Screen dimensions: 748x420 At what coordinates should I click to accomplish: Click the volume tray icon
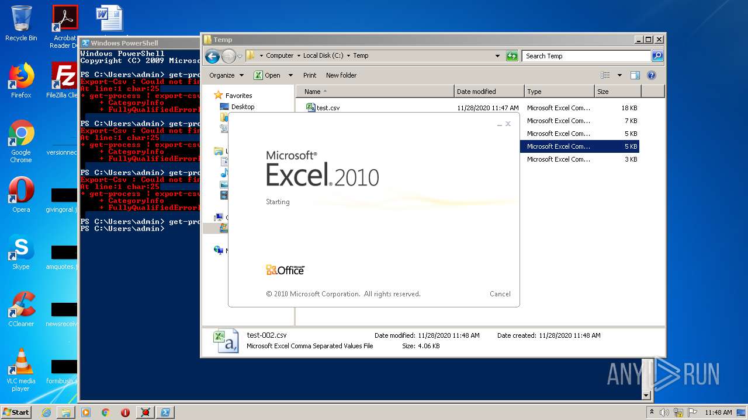[x=664, y=412]
